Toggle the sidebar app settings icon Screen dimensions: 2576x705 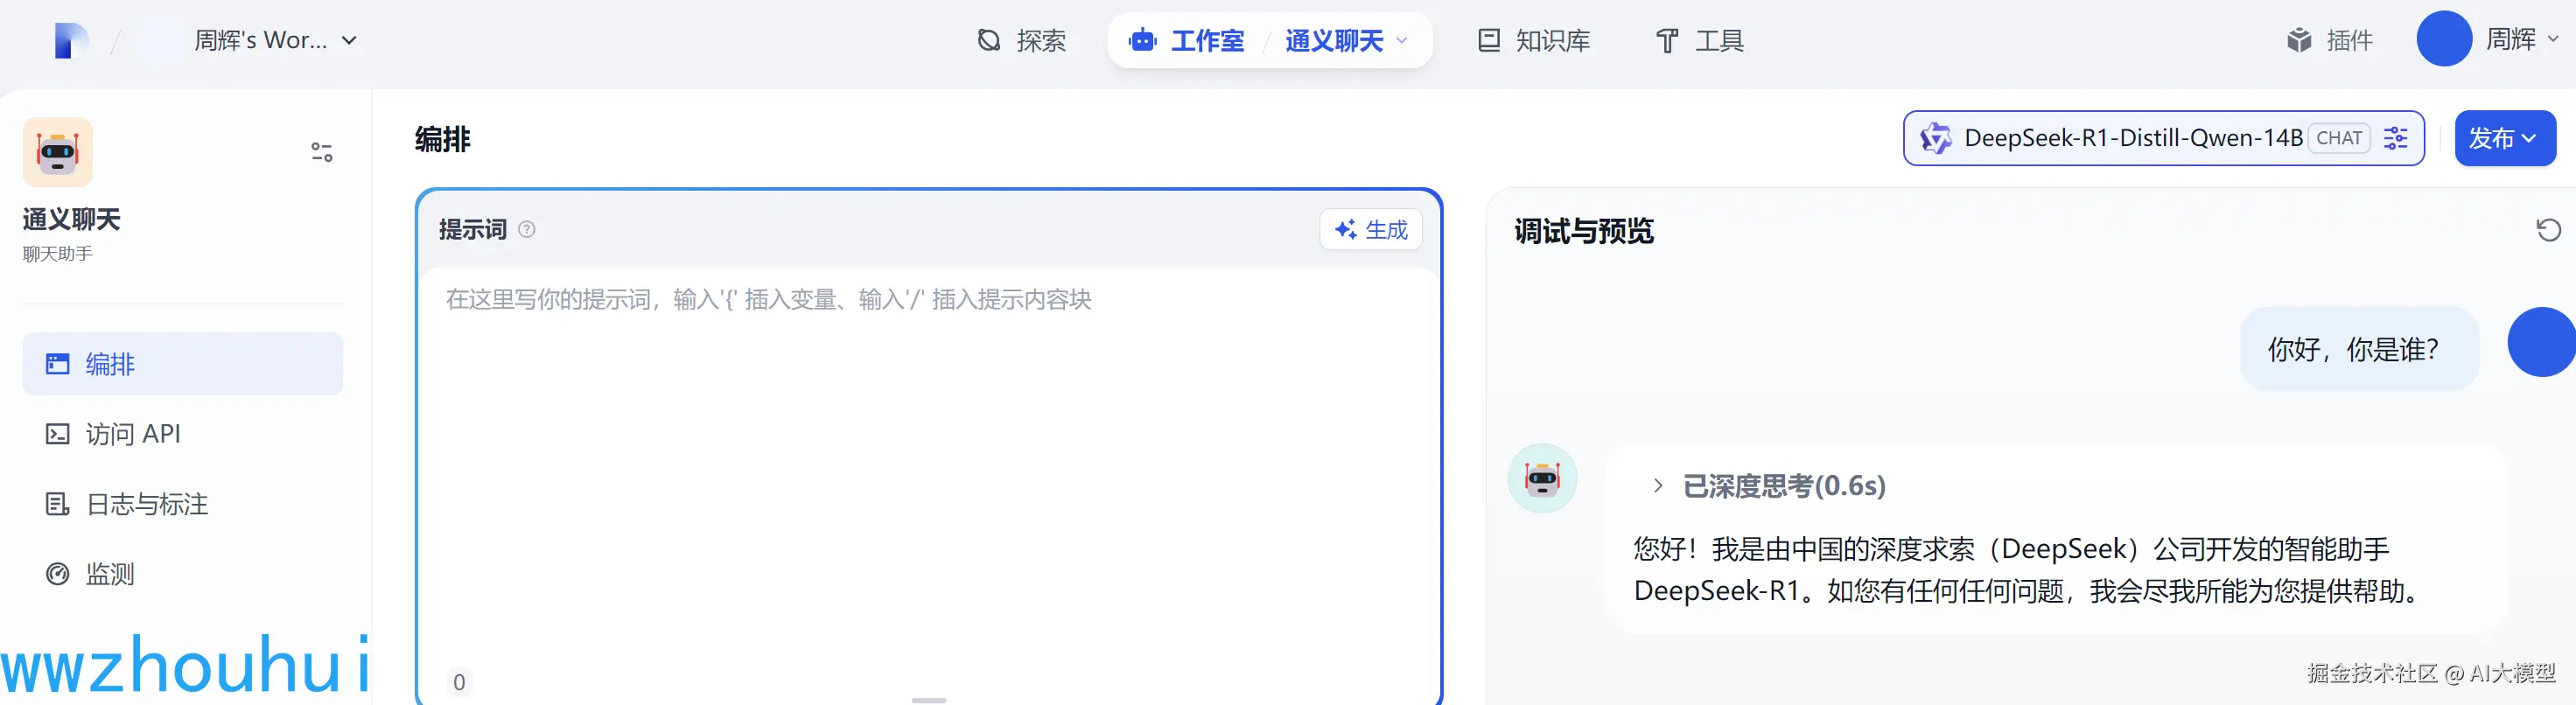(322, 152)
